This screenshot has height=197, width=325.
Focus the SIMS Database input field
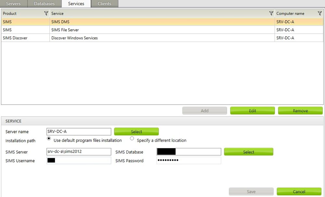(189, 152)
